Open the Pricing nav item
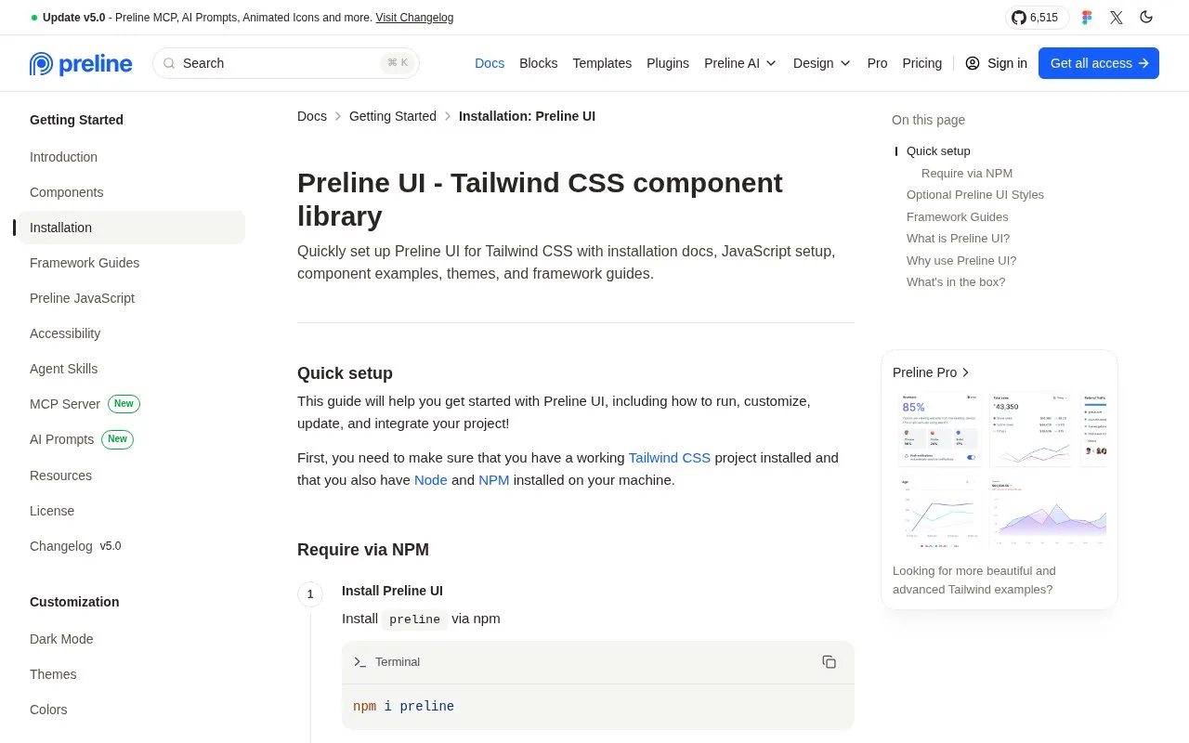 point(922,63)
